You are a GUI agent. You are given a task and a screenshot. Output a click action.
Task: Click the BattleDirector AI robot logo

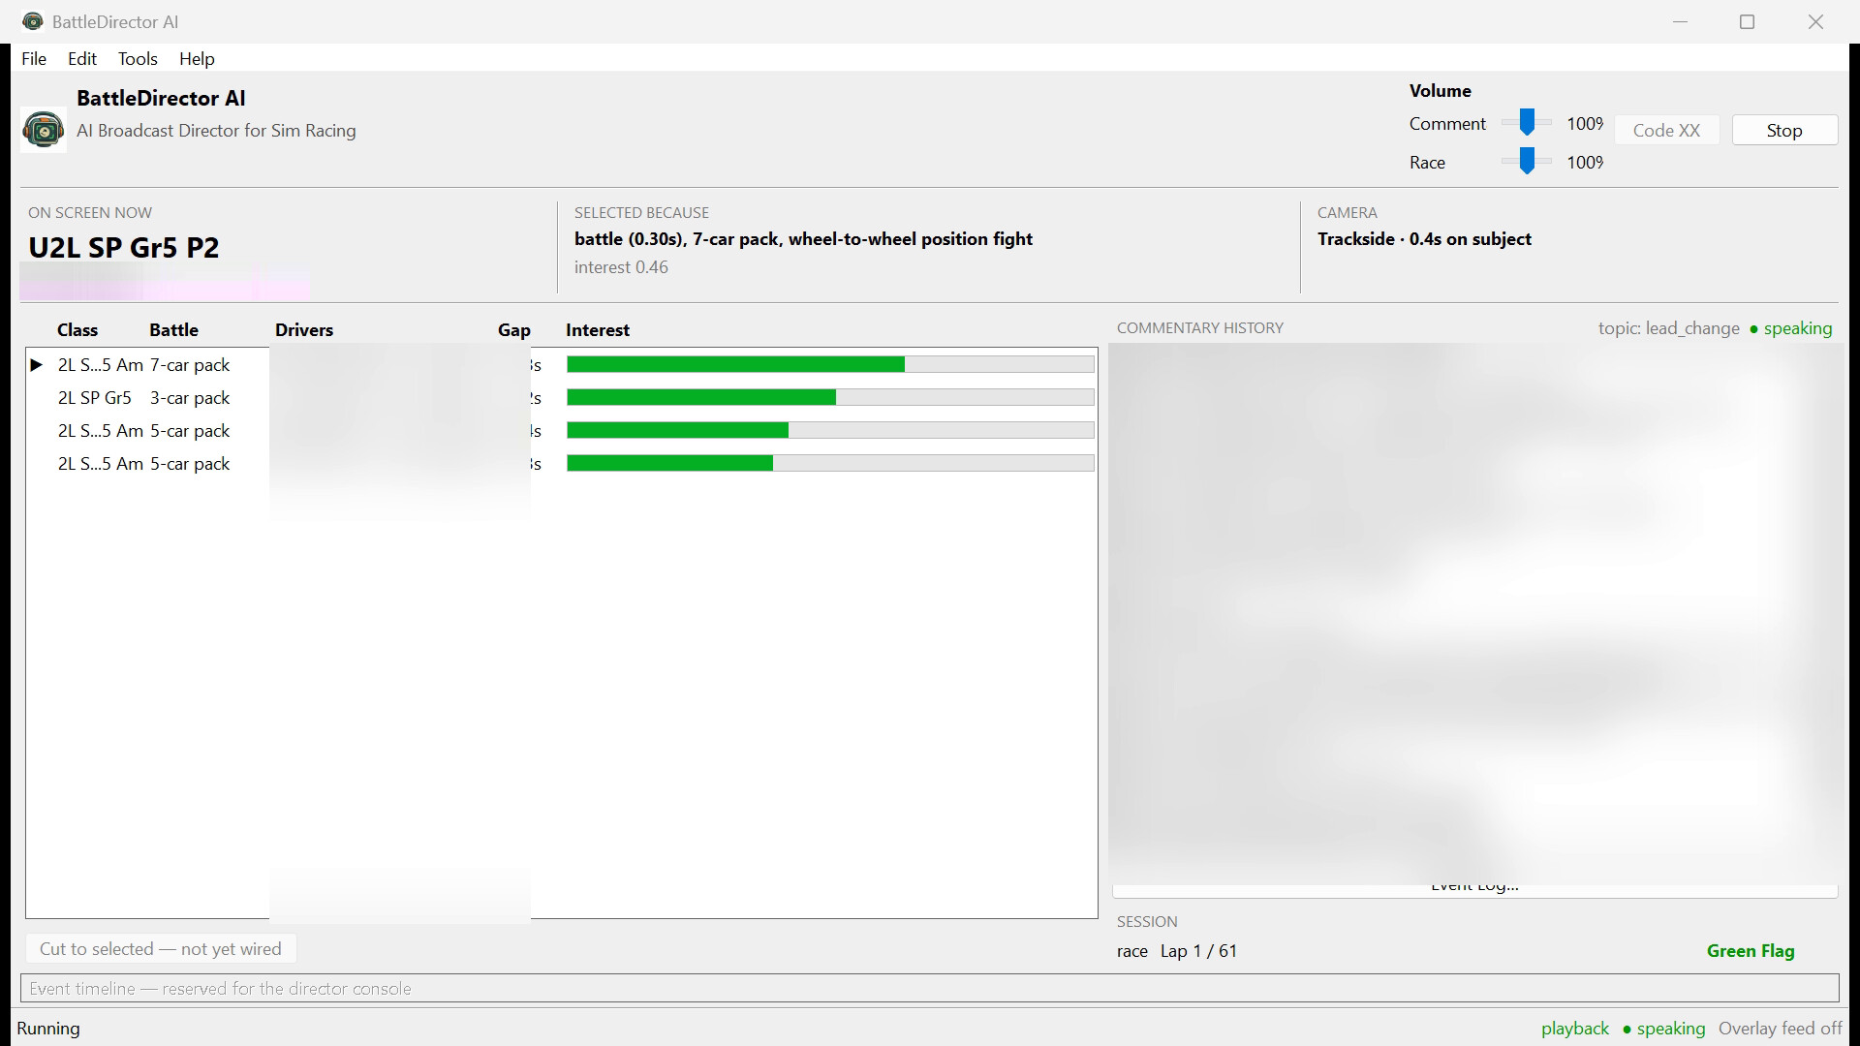coord(44,130)
